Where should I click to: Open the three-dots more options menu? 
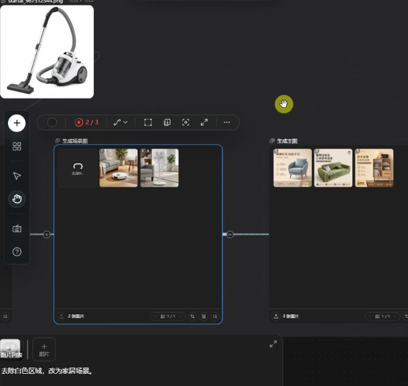227,122
